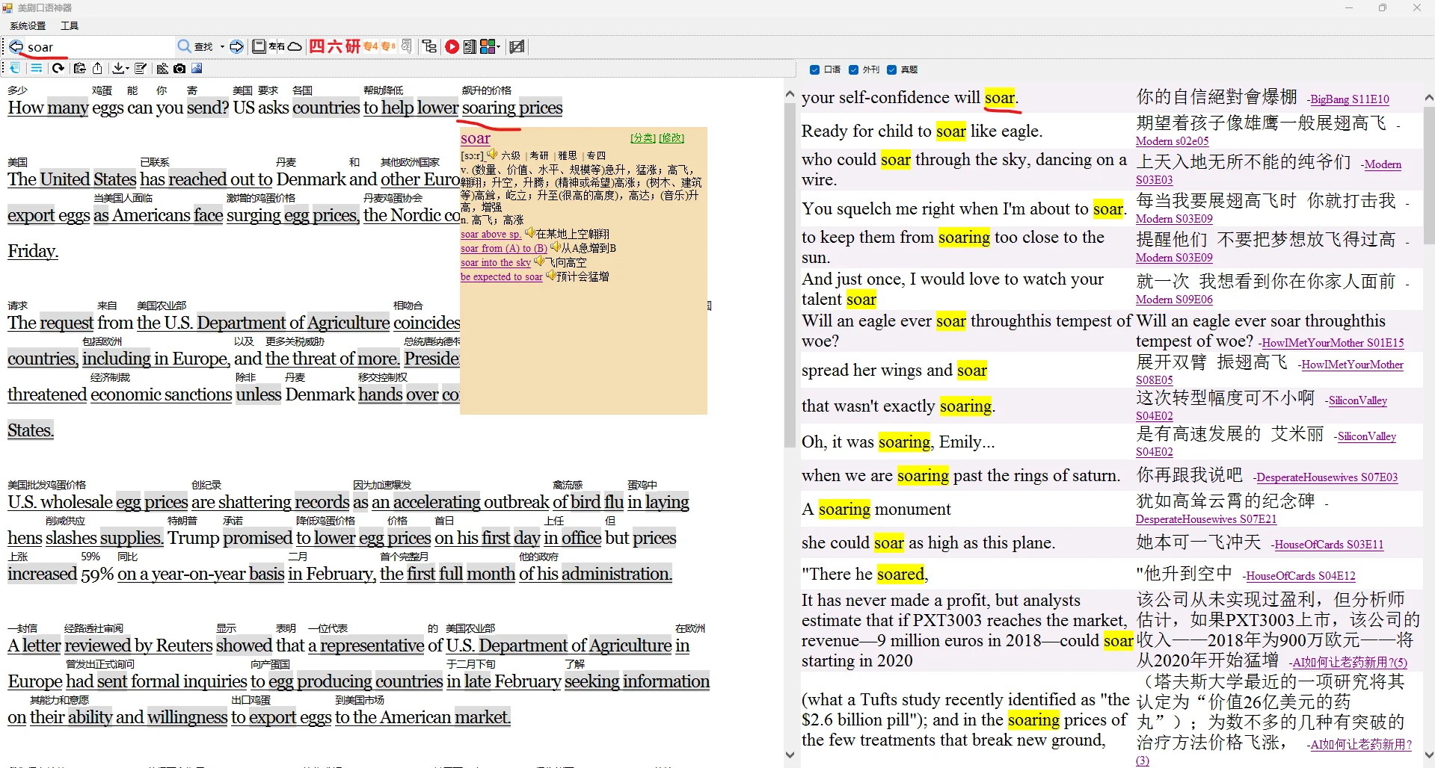The image size is (1435, 768).
Task: Click the sentence 'spread her wings and soar'
Action: (894, 371)
